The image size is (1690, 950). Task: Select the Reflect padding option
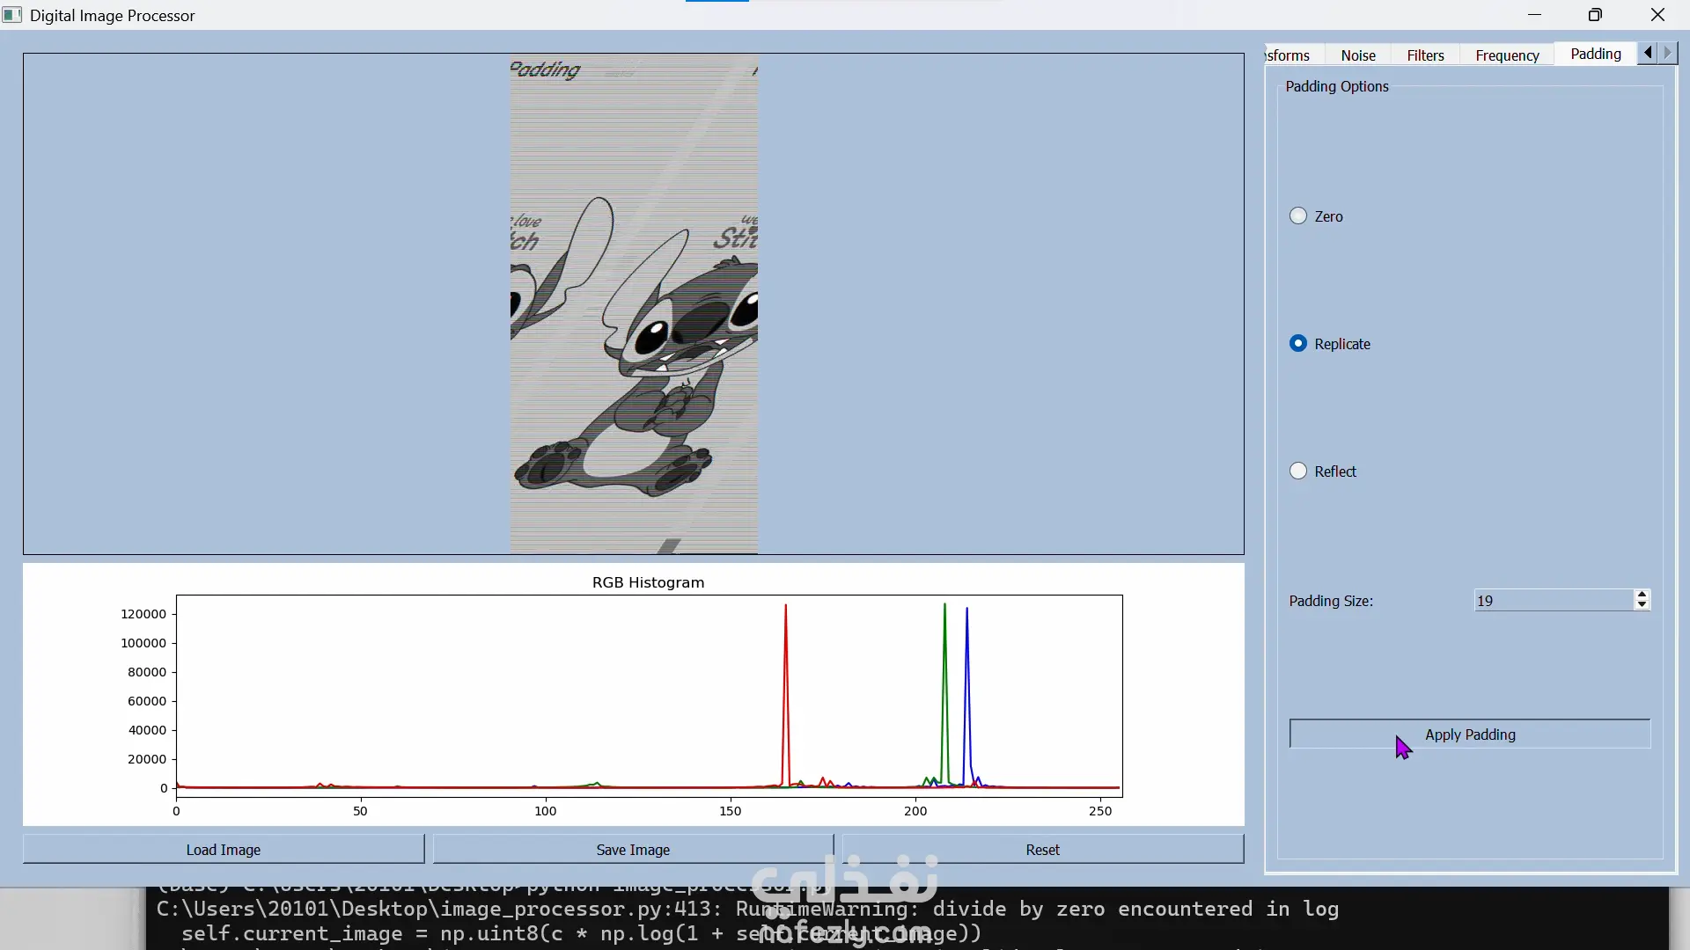click(1298, 471)
